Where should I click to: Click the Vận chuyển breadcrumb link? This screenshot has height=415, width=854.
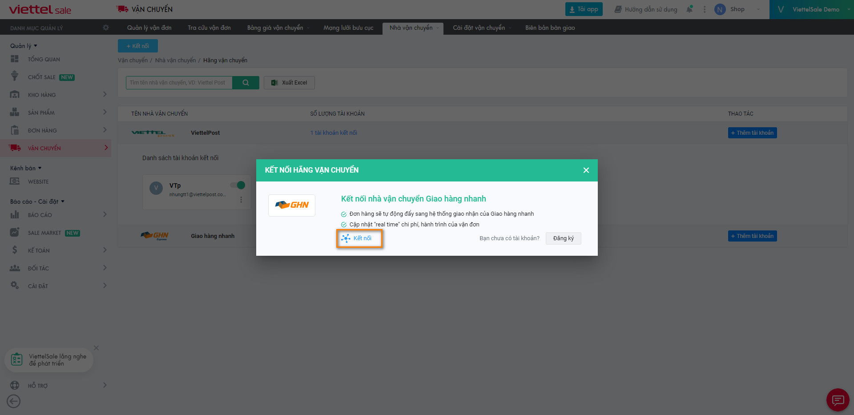133,60
